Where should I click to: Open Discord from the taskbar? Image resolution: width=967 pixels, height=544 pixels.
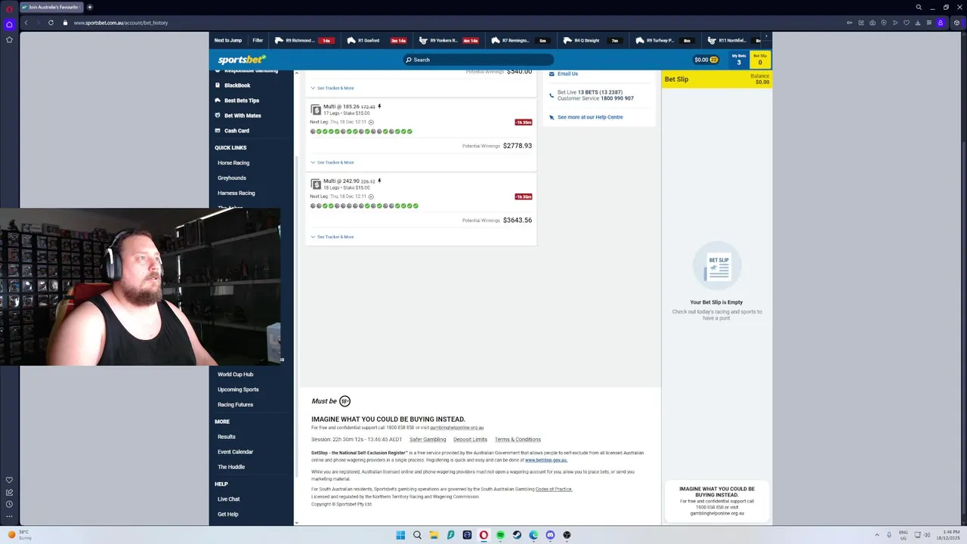tap(550, 535)
